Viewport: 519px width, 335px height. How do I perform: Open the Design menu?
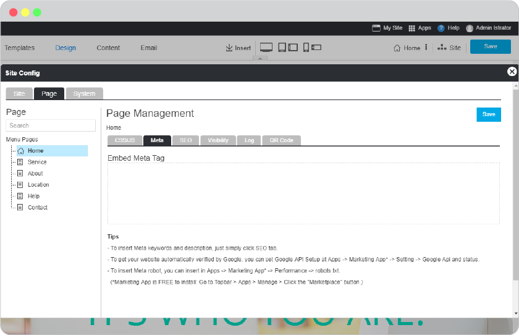pyautogui.click(x=65, y=48)
